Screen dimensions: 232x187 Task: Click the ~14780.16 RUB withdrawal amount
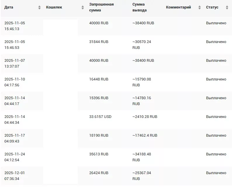142,101
